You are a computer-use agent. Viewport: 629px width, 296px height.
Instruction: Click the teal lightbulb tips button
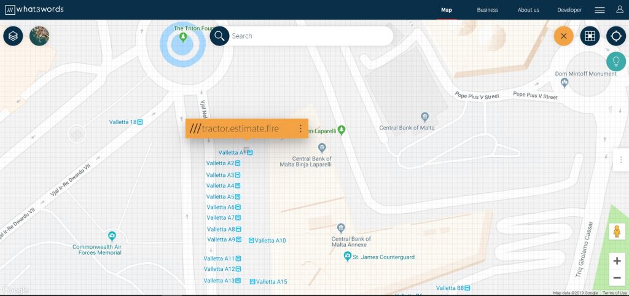615,62
